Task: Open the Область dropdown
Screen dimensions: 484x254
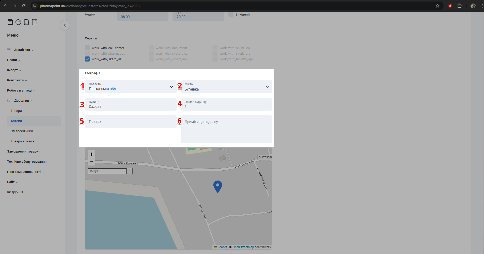Action: [x=131, y=87]
